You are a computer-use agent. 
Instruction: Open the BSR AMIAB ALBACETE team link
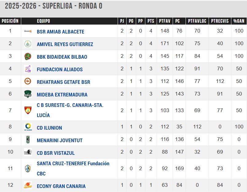60,32
